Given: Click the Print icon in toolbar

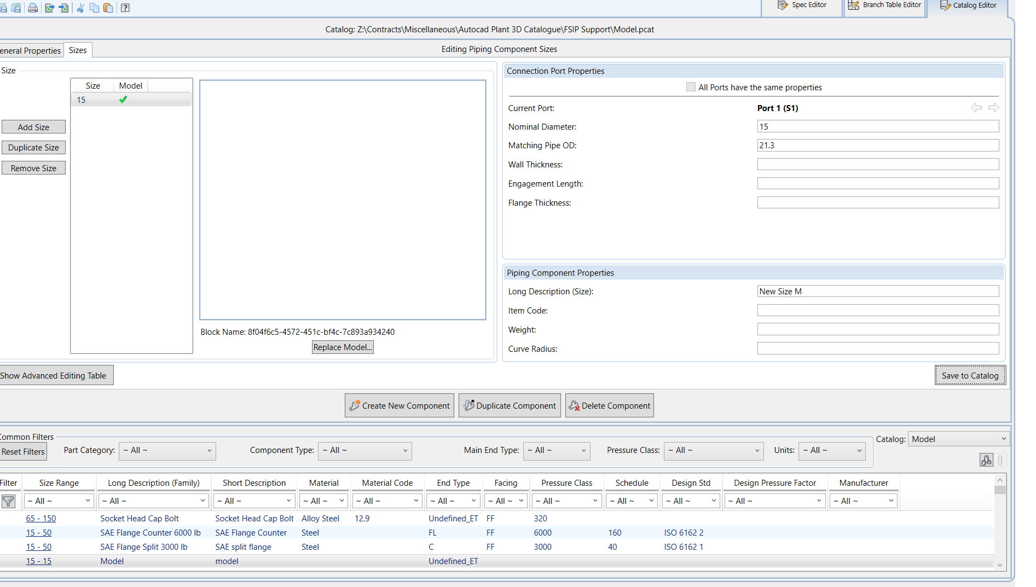Looking at the screenshot, I should (33, 8).
